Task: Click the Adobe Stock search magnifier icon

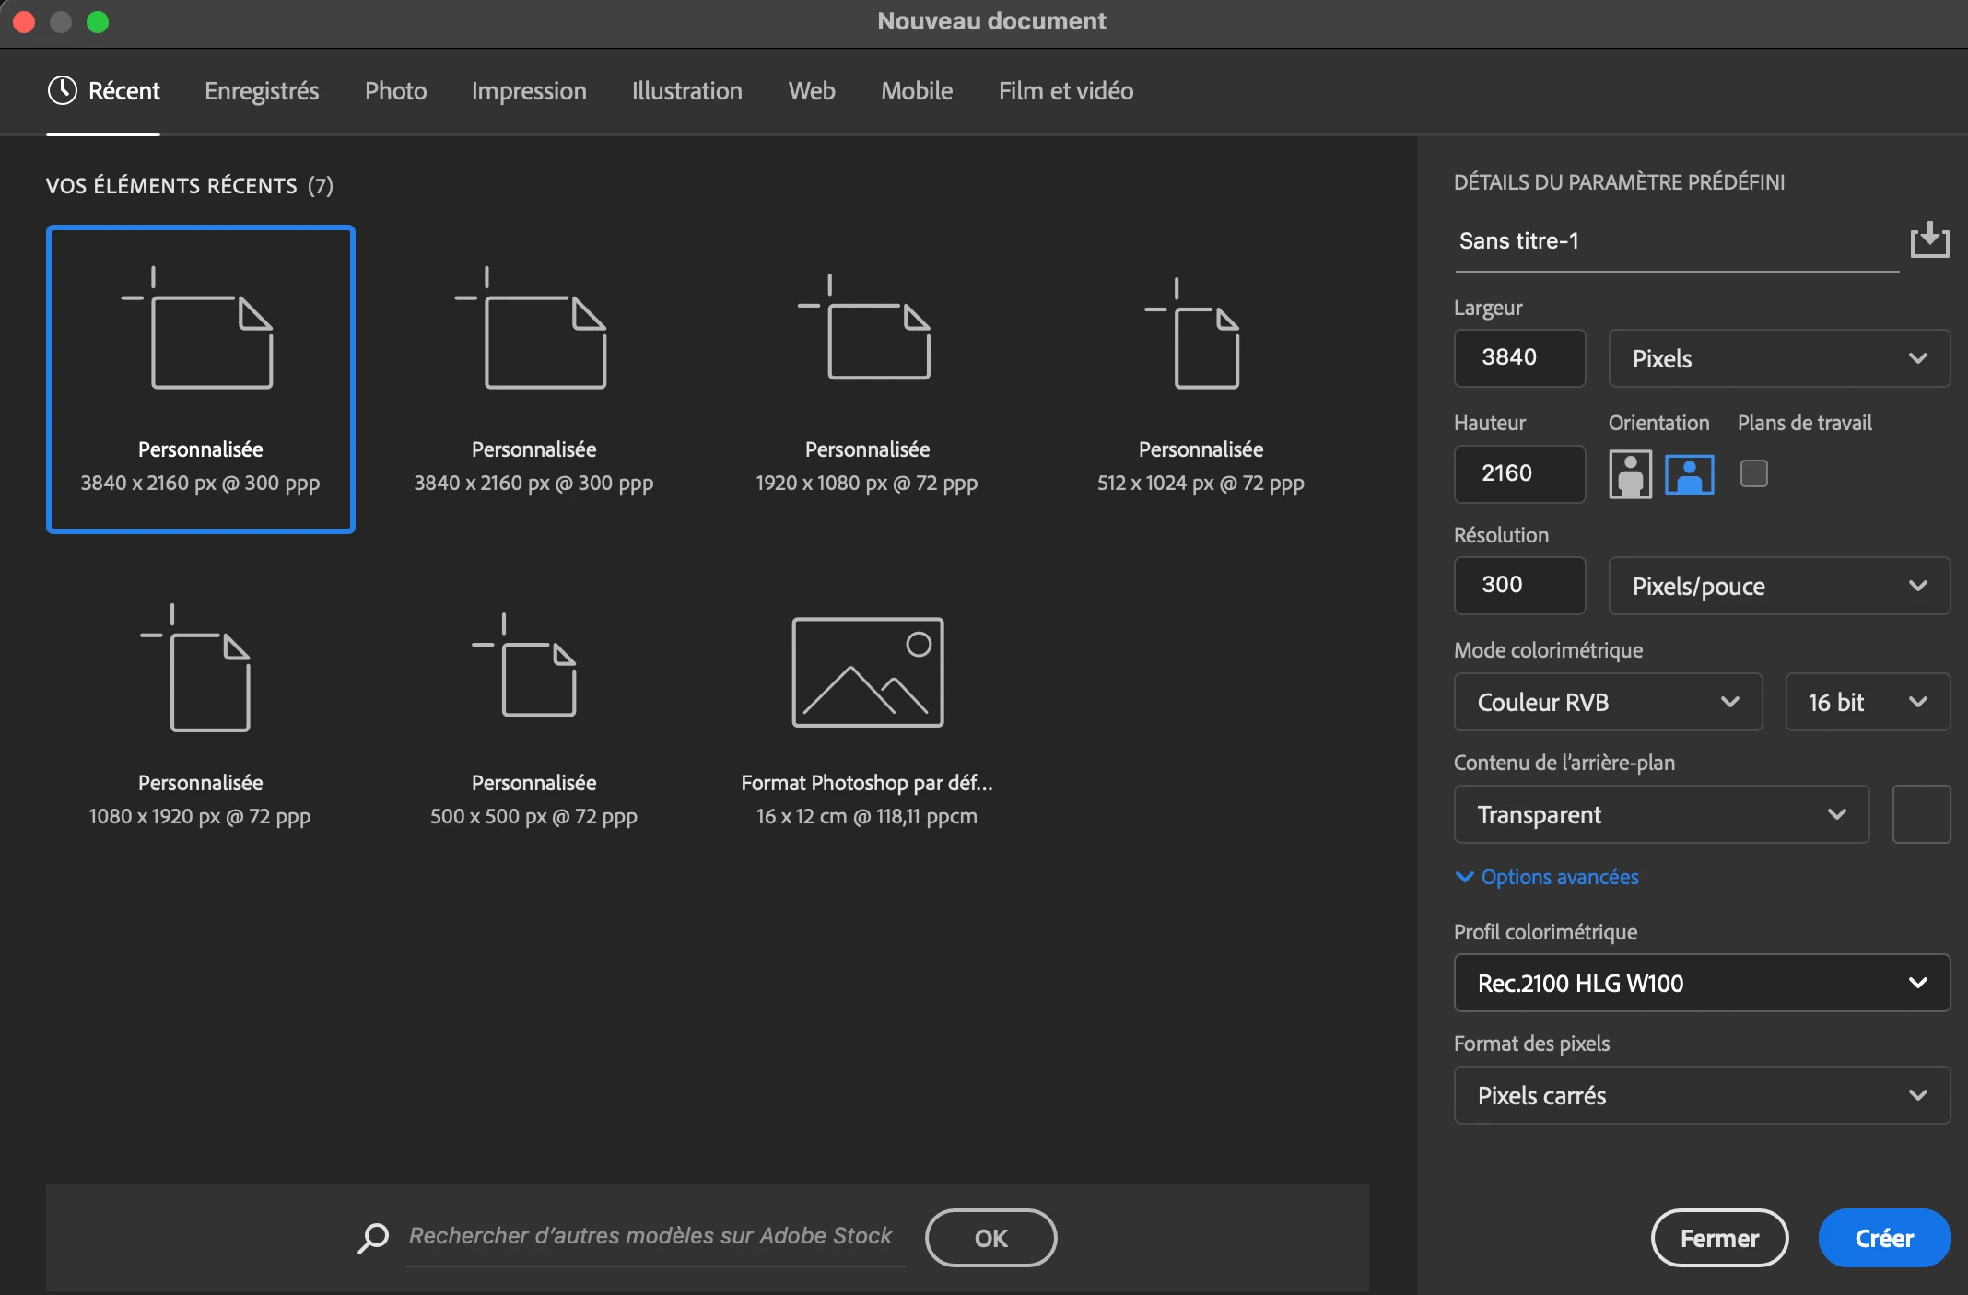Action: point(373,1237)
